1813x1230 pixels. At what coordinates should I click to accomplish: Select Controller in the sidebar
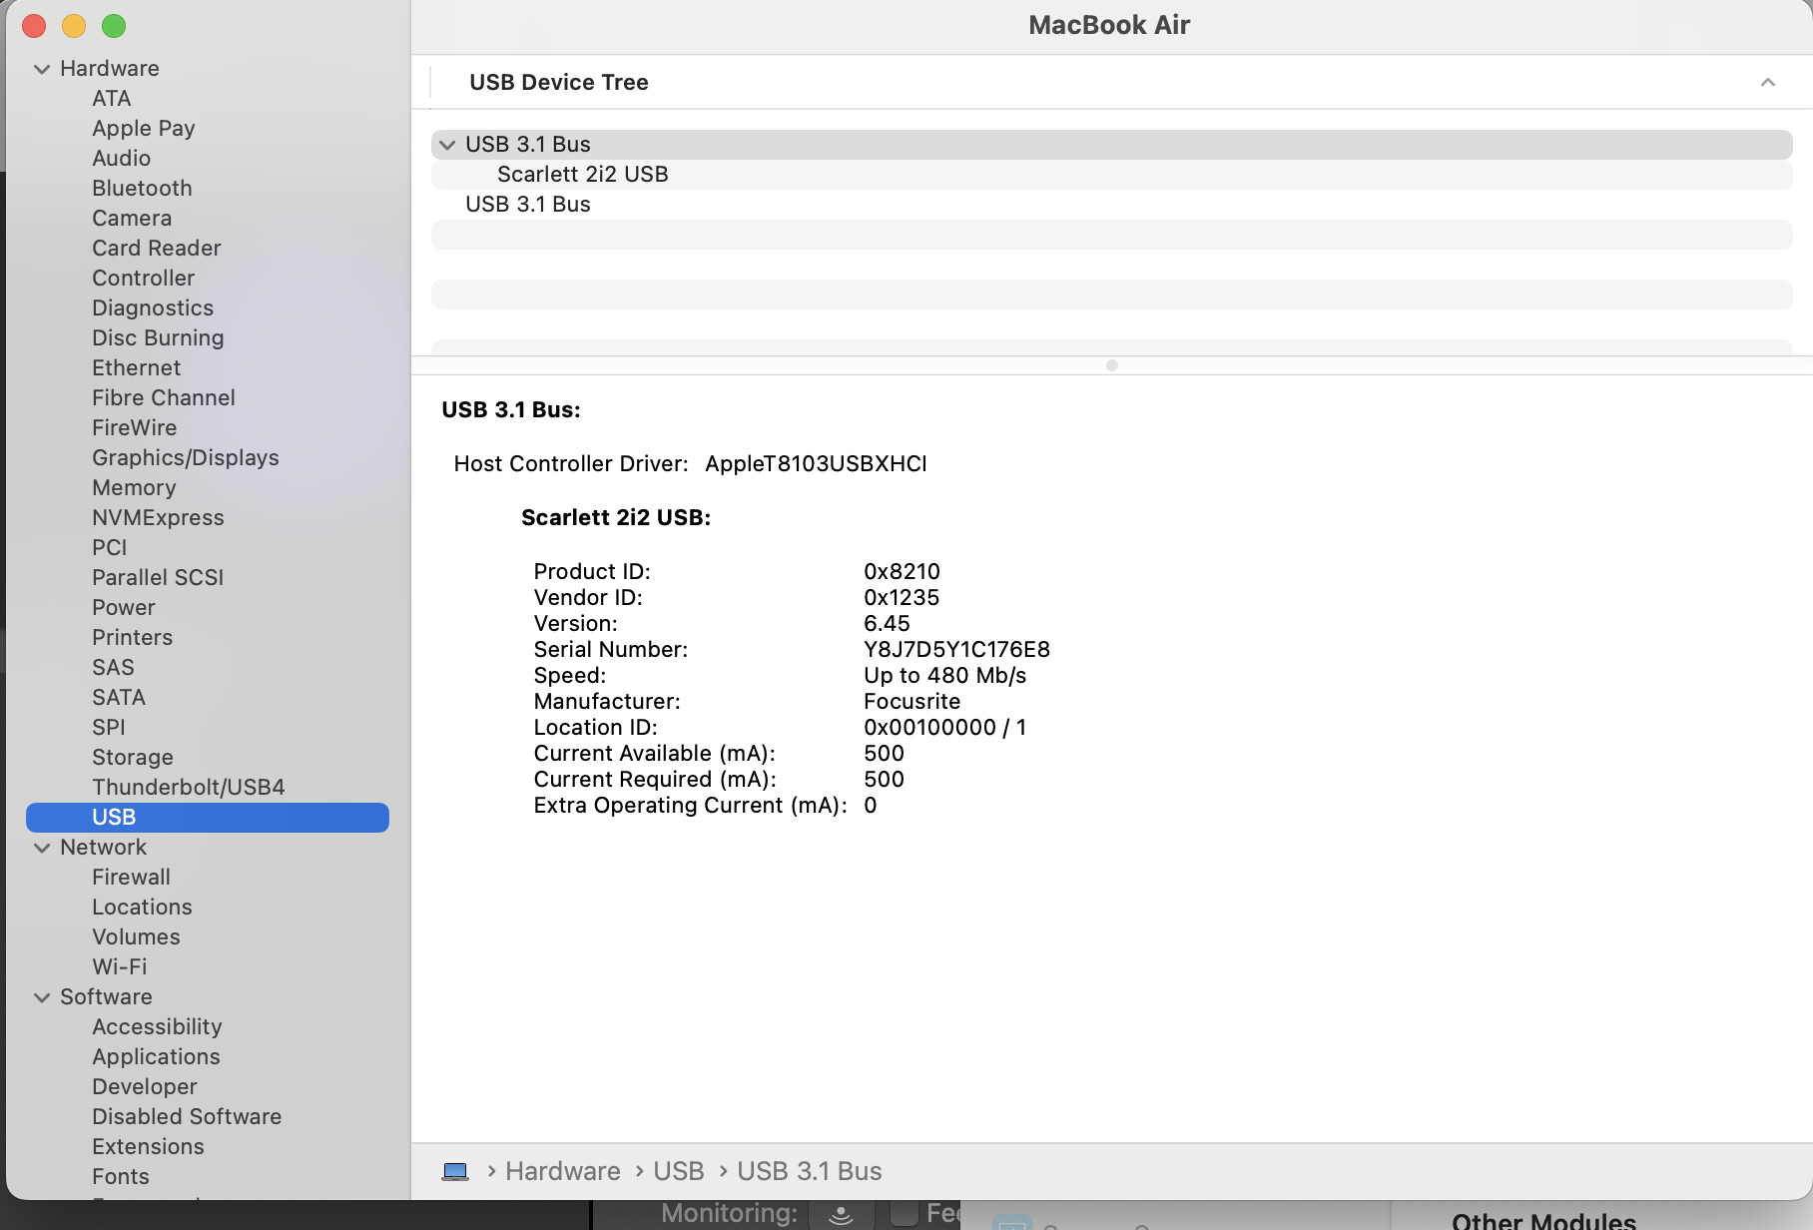144,278
